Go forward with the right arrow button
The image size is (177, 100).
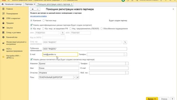pos(38,9)
